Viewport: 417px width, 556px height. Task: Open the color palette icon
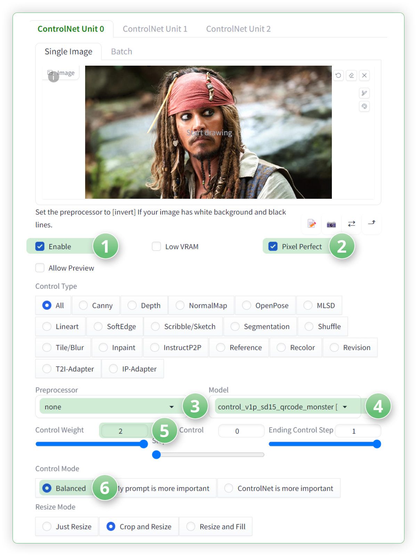pos(364,106)
